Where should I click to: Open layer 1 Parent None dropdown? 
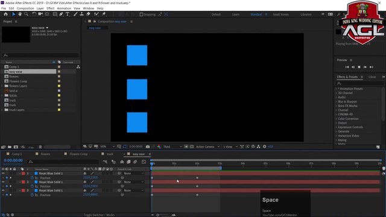(x=133, y=174)
